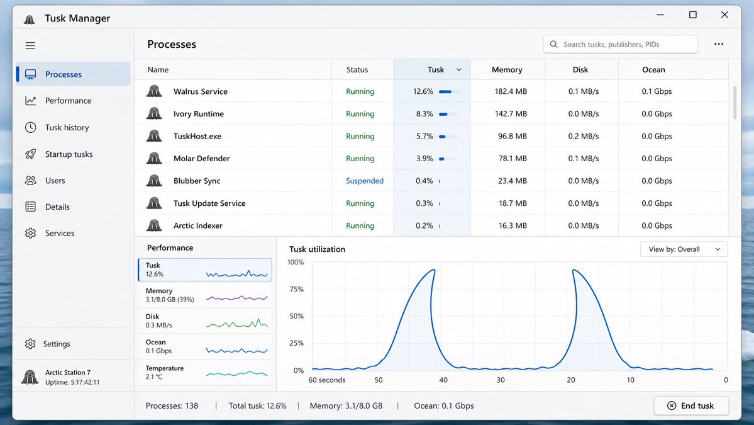Sort by the Status column header
Image resolution: width=754 pixels, height=425 pixels.
357,70
